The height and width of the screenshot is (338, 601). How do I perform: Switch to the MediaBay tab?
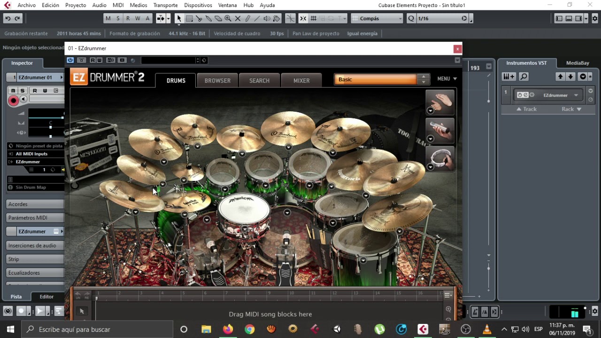pos(577,63)
